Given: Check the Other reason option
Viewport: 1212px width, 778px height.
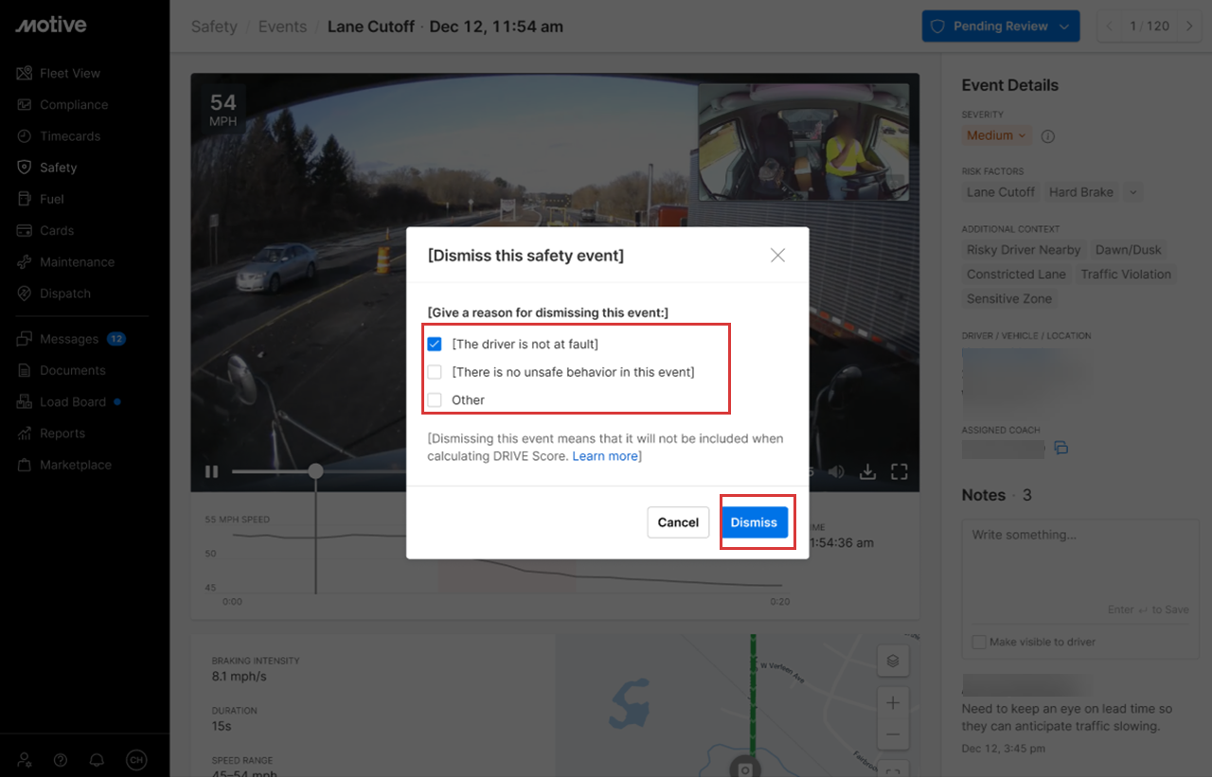Looking at the screenshot, I should (x=435, y=400).
